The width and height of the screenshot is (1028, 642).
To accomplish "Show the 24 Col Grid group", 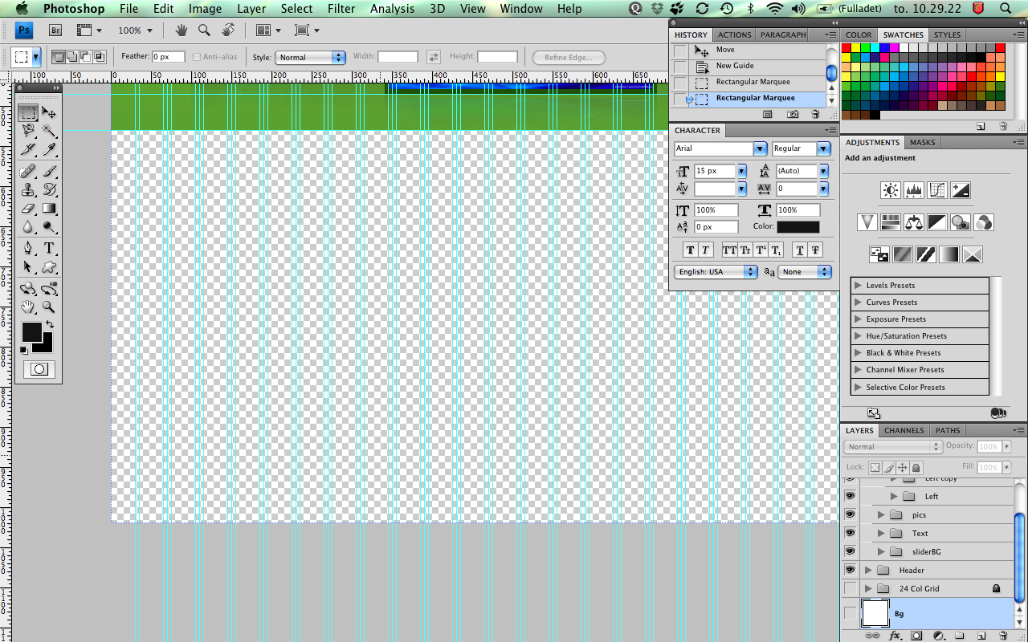I will point(850,588).
